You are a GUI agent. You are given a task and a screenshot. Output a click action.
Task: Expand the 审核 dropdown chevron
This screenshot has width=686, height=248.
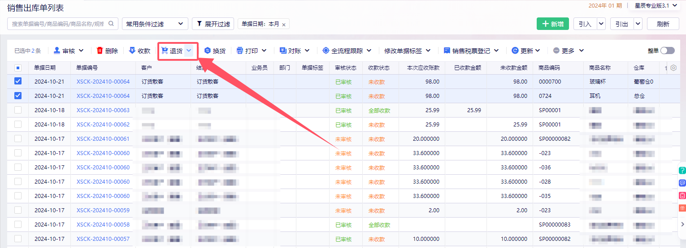tap(82, 50)
